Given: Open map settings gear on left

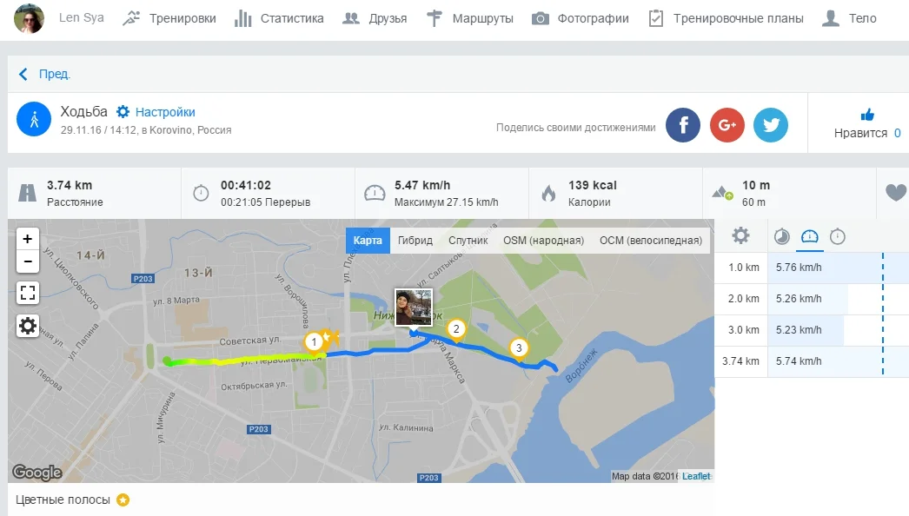Looking at the screenshot, I should [27, 326].
